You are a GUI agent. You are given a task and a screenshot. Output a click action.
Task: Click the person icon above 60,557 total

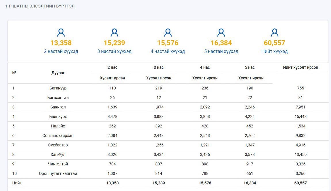point(274,33)
